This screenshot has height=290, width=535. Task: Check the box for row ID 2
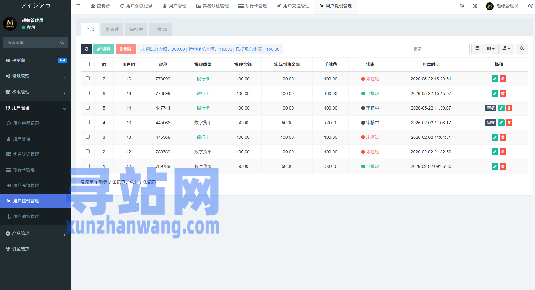click(x=88, y=152)
